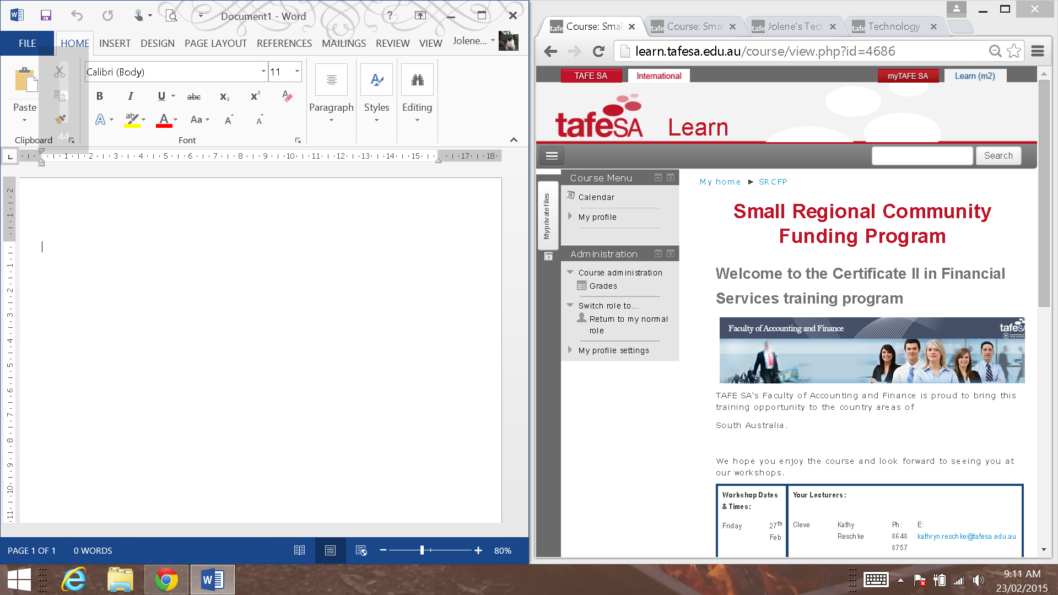Image resolution: width=1058 pixels, height=595 pixels.
Task: Open highlight color dropdown arrow
Action: (144, 120)
